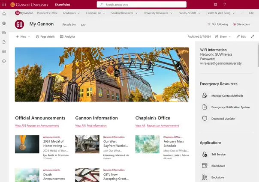Open the Recycle bin link
The image size is (259, 182).
(x=69, y=24)
